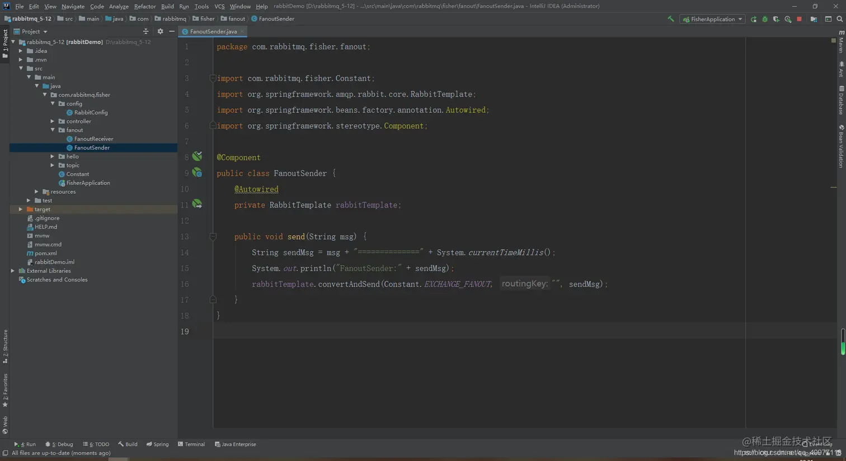Toggle the 1: Project side tab

click(x=5, y=44)
